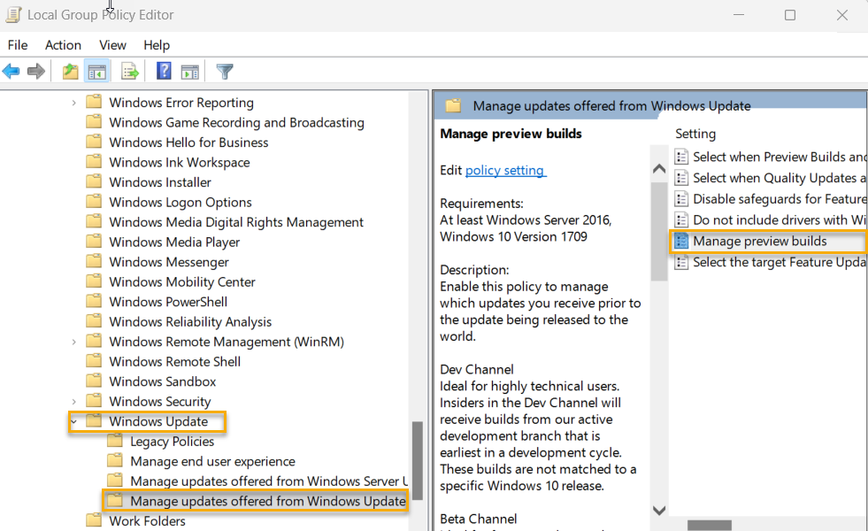Click the scroll-down arrow in the settings pane
Screen dimensions: 868x531
pos(659,511)
